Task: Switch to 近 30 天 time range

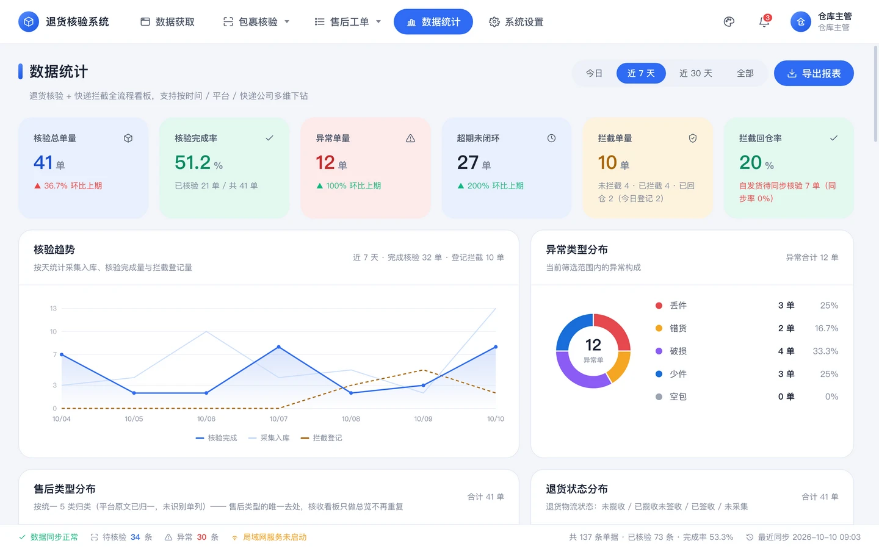Action: (x=696, y=73)
